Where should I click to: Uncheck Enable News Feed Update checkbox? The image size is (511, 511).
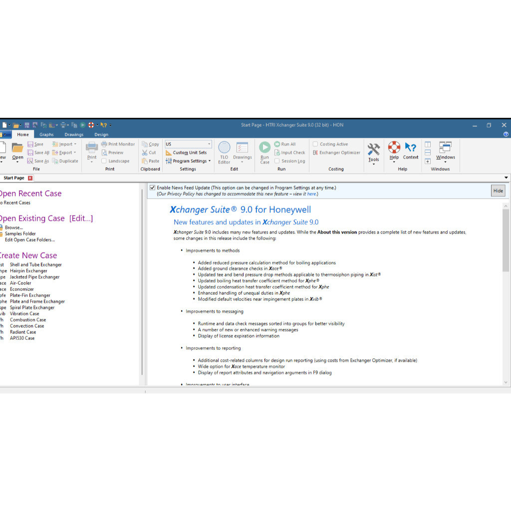click(x=153, y=188)
